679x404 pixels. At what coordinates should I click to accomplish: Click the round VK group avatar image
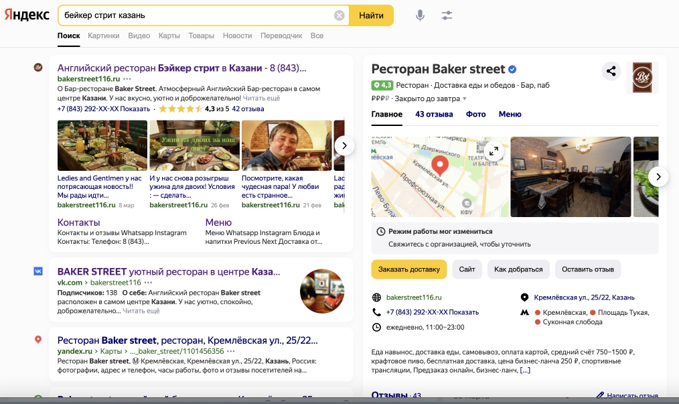click(321, 291)
